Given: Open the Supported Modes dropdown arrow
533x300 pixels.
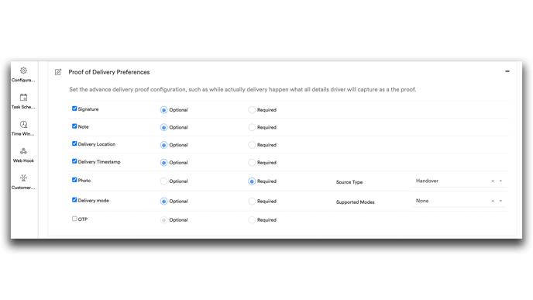Looking at the screenshot, I should [x=500, y=201].
